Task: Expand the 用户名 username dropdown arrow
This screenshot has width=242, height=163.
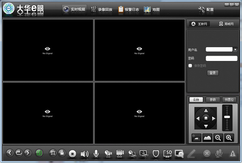Action: point(235,50)
